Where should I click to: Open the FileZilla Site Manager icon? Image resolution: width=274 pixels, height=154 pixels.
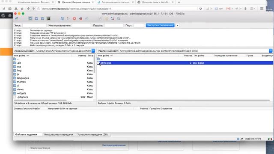tap(17, 18)
